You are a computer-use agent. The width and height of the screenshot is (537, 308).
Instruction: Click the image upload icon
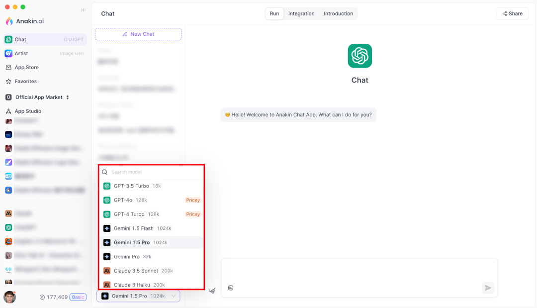[231, 288]
